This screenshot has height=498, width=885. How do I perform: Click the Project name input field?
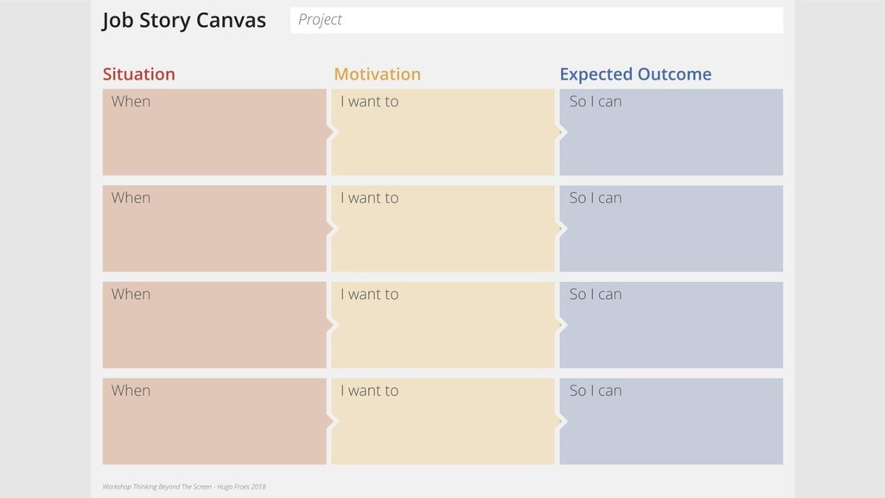pos(536,20)
